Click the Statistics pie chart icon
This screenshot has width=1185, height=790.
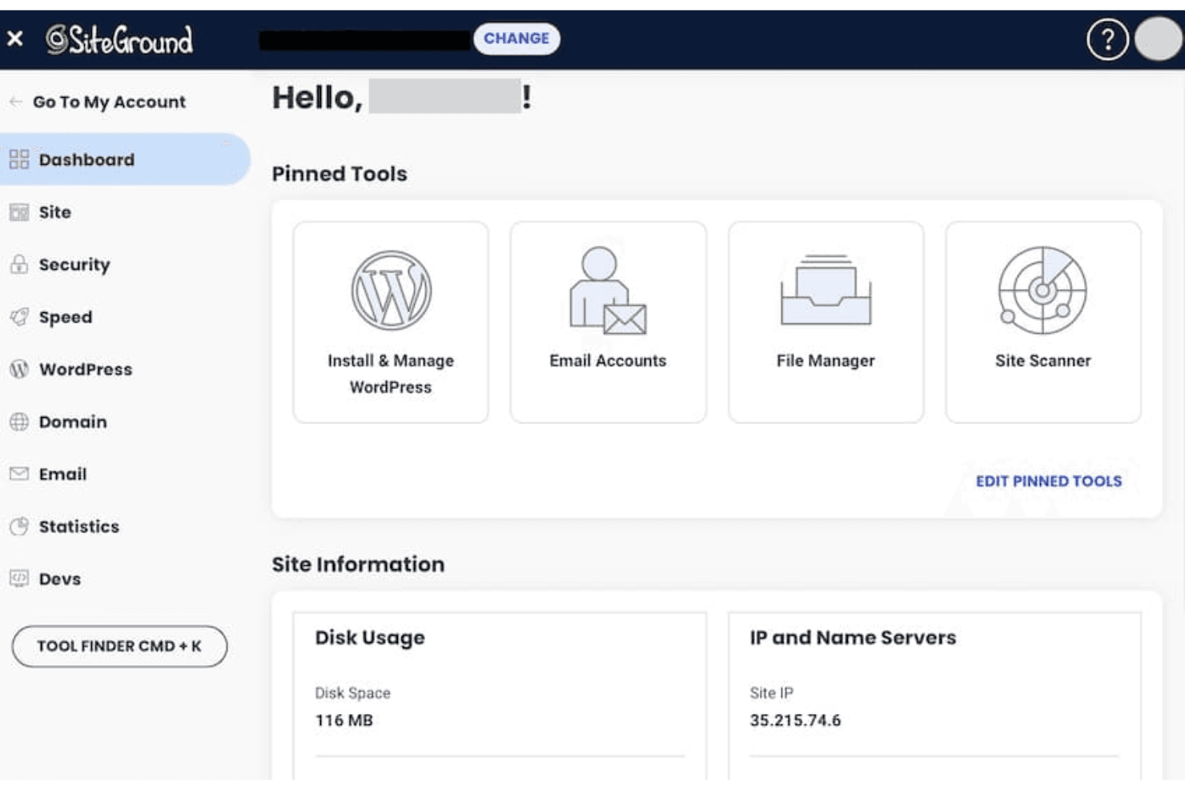click(19, 527)
